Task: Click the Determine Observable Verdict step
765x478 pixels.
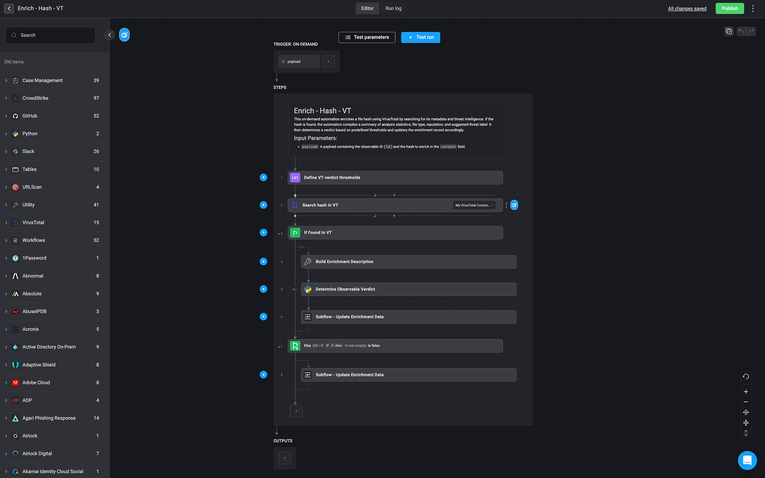Action: click(408, 289)
